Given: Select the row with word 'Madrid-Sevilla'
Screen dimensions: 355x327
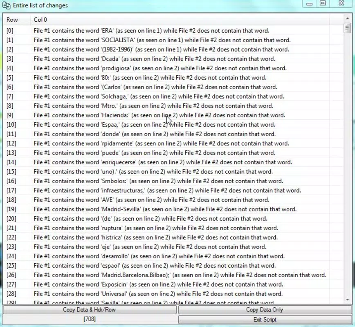Looking at the screenshot, I should [173, 209].
